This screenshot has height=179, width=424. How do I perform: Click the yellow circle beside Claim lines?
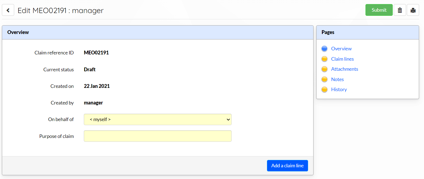[324, 59]
